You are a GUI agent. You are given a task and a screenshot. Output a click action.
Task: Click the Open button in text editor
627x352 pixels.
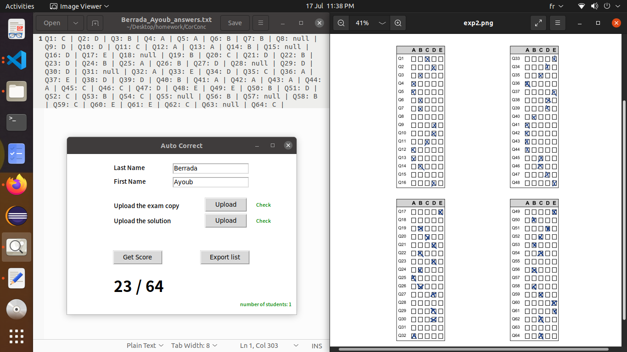click(x=52, y=23)
